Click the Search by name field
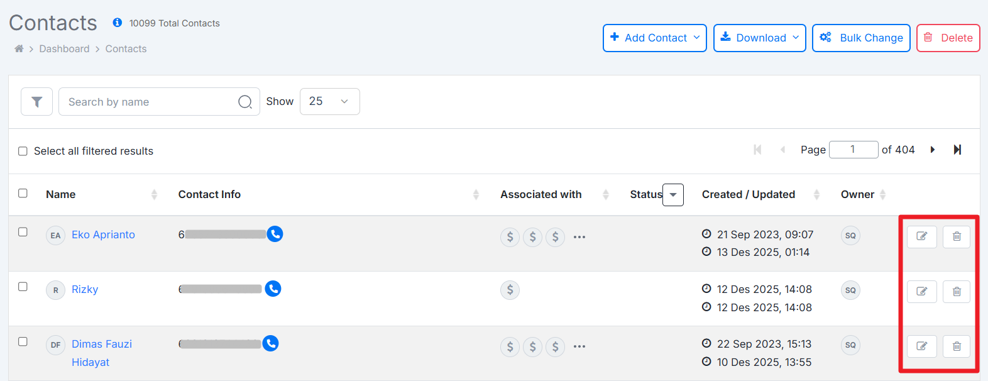Viewport: 988px width, 381px height. pos(151,102)
